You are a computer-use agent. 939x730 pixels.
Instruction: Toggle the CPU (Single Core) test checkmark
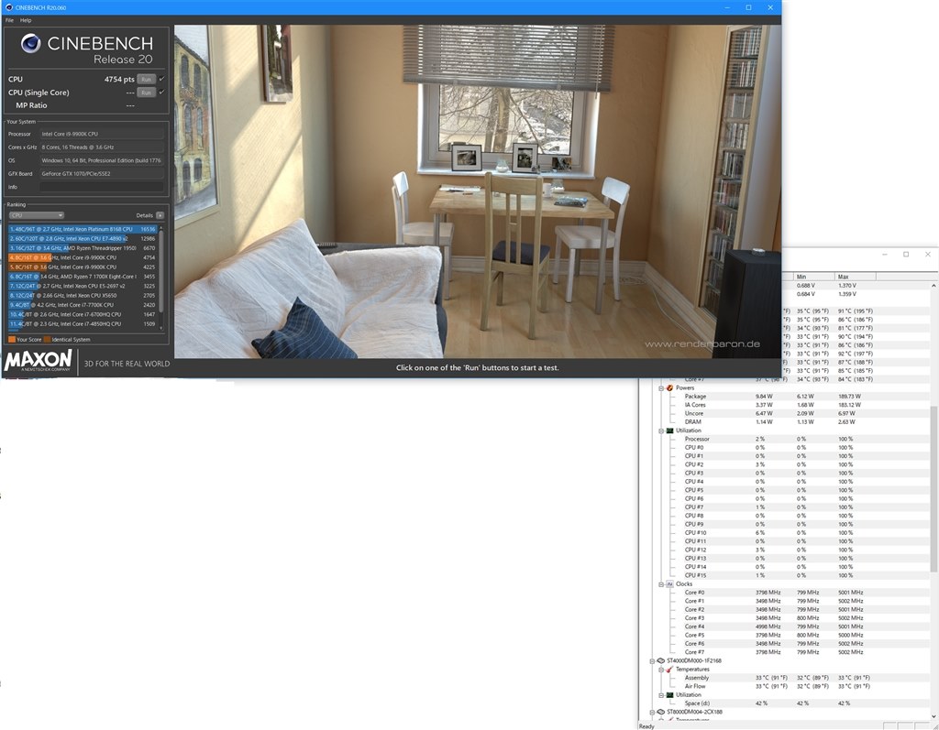pos(161,93)
